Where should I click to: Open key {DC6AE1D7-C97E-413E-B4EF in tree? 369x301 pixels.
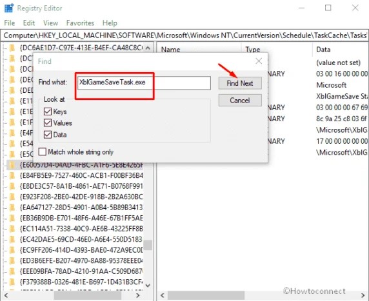[81, 48]
